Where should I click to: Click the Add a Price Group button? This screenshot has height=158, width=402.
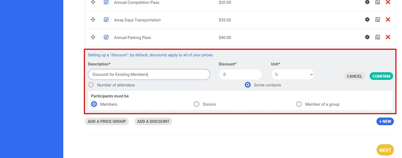point(107,121)
